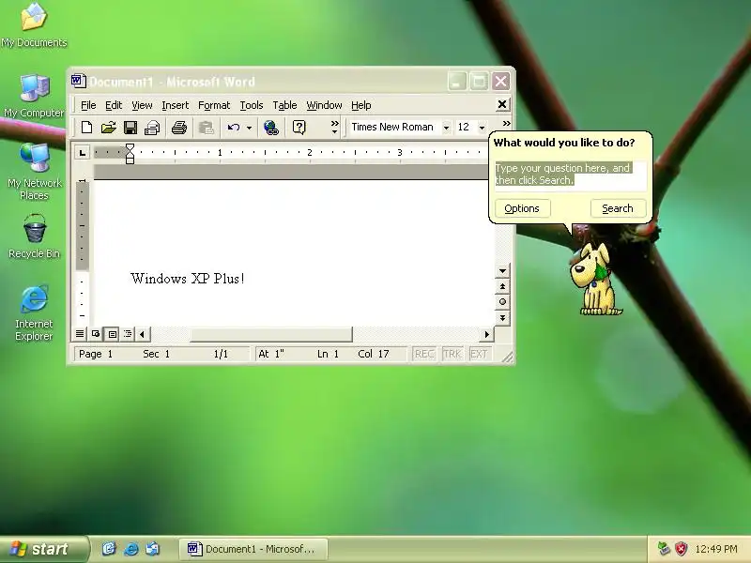Click the Search button in Assistant balloon
This screenshot has height=563, width=751.
pyautogui.click(x=618, y=208)
